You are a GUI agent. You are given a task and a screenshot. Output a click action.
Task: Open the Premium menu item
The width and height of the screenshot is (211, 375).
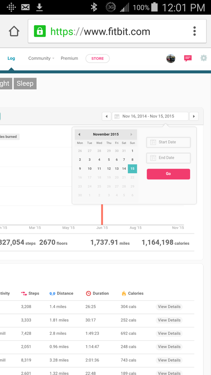click(69, 58)
